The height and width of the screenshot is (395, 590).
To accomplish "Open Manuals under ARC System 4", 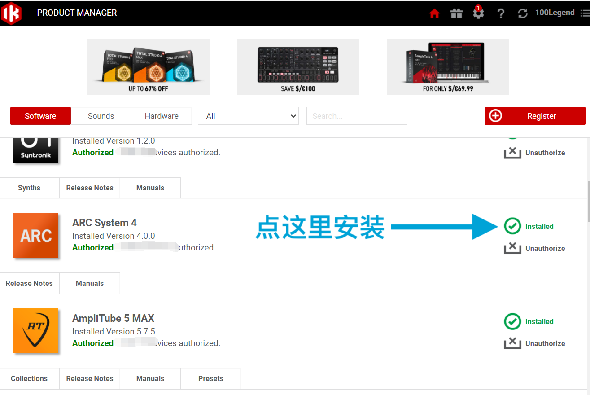I will (90, 283).
